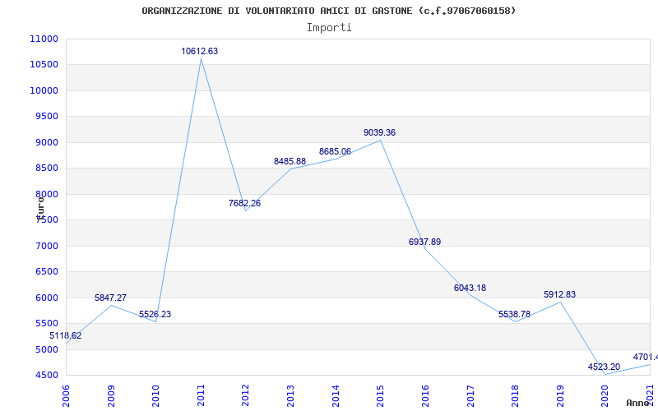
Task: Click the 10000 y-axis tick
Action: [x=44, y=90]
